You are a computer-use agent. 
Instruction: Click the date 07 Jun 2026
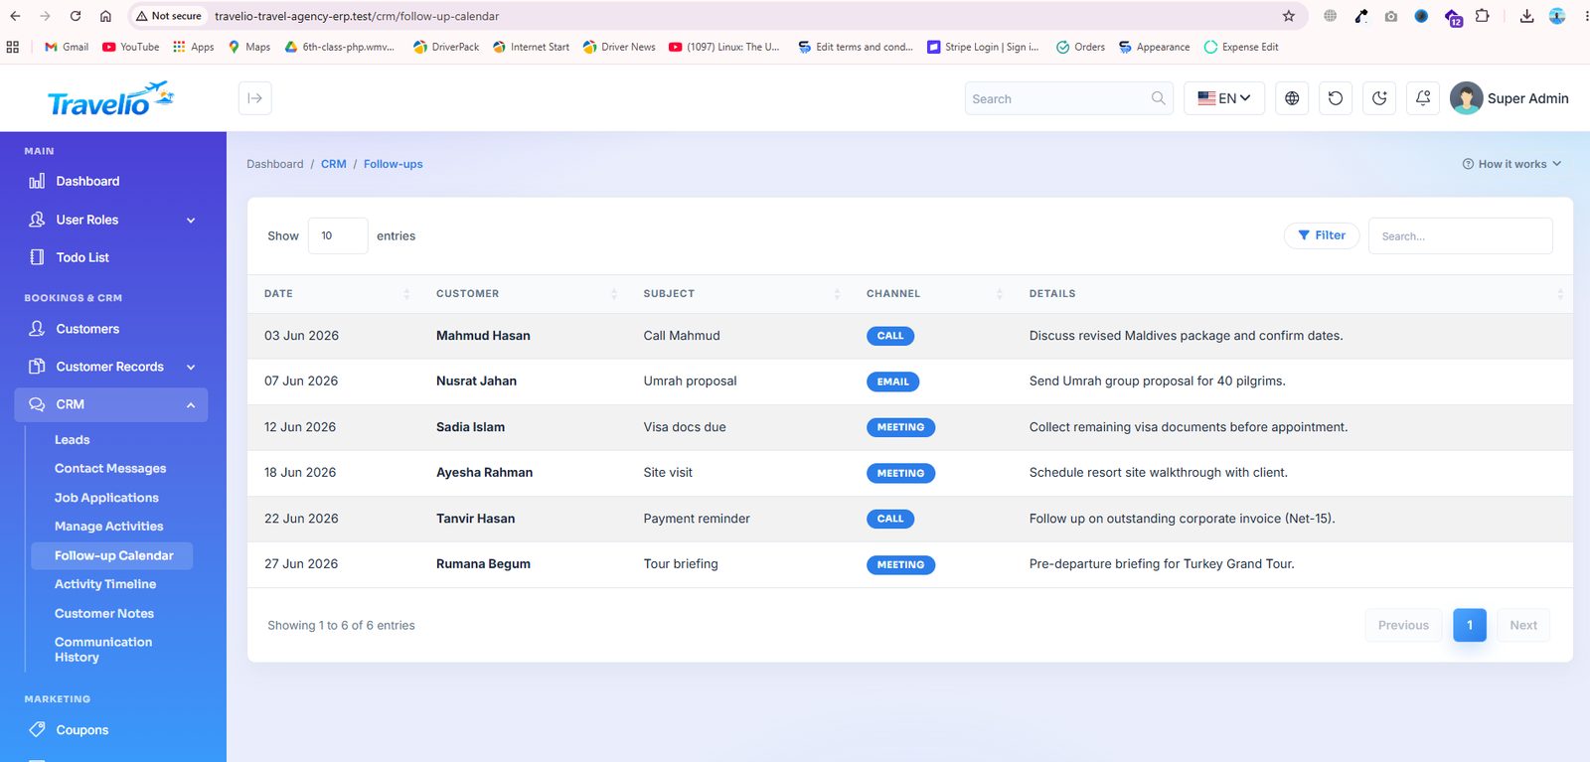click(x=301, y=381)
